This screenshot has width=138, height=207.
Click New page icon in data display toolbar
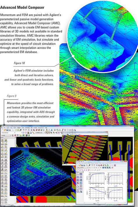[x=78, y=165]
